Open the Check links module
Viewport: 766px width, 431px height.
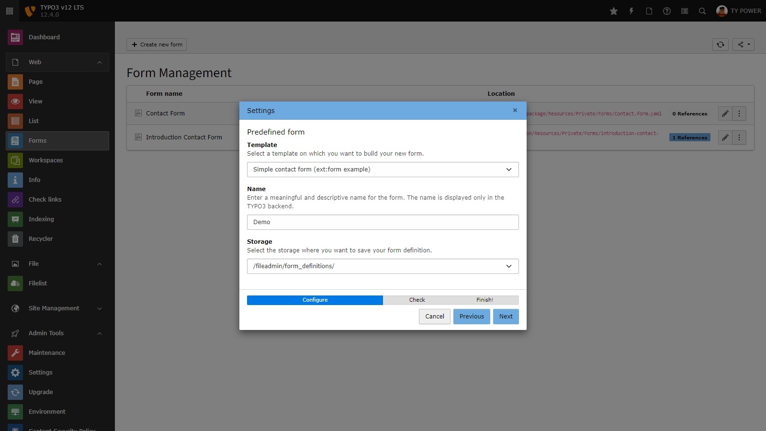57,199
